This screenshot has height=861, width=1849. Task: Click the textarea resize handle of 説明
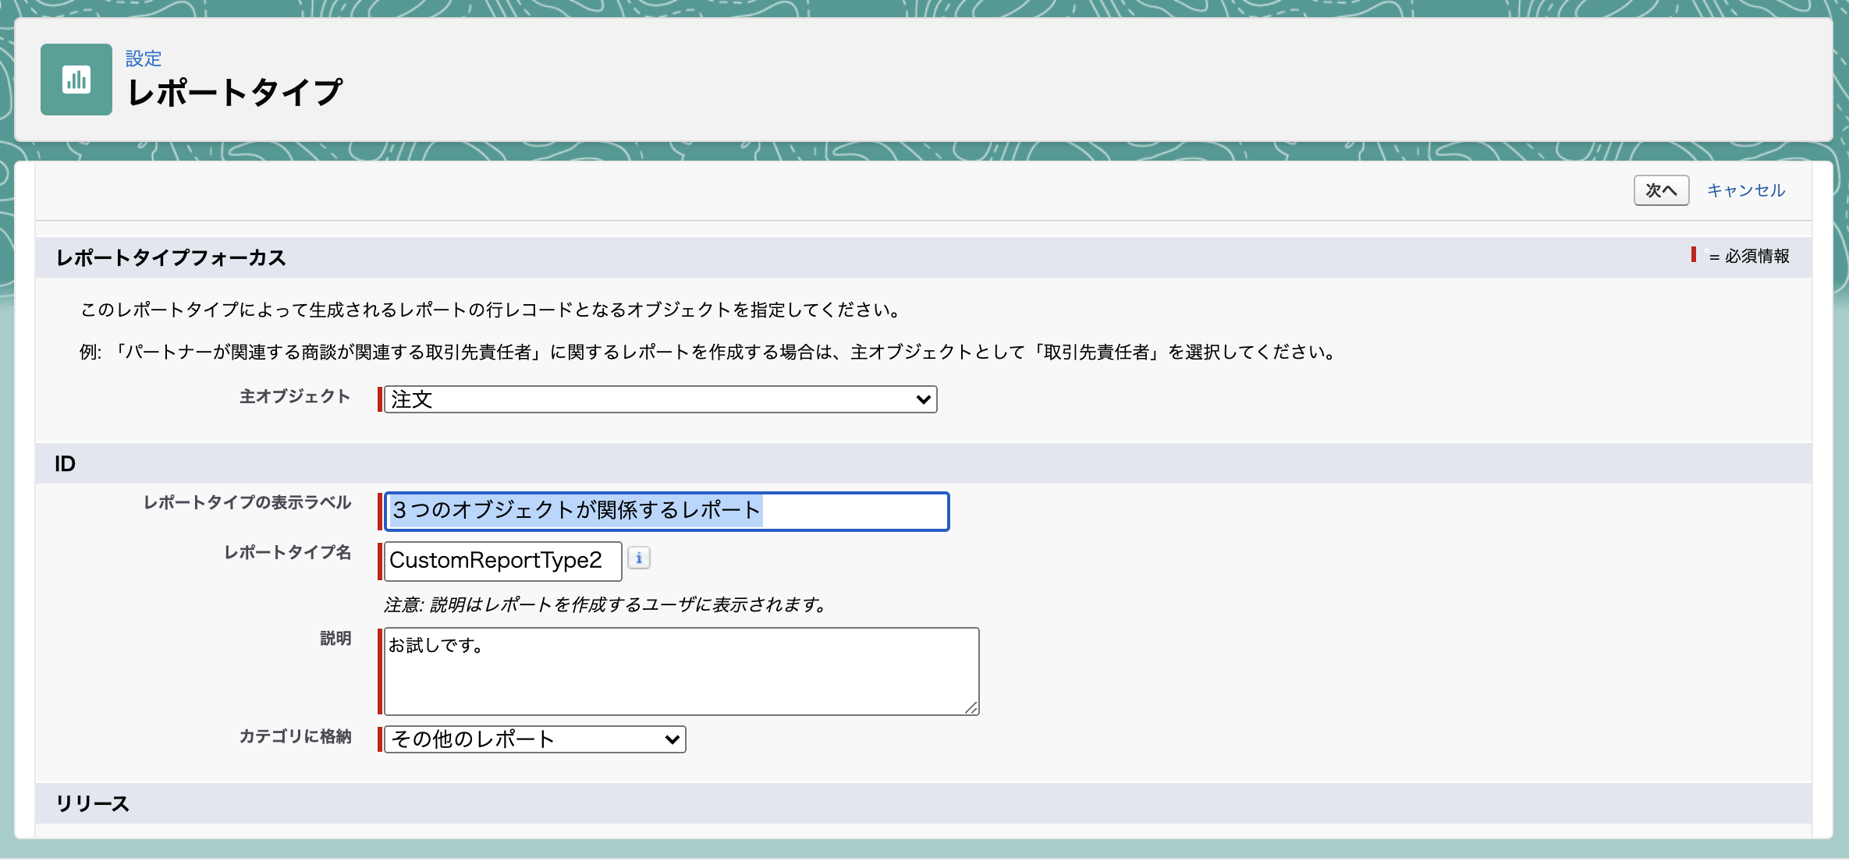(x=973, y=708)
